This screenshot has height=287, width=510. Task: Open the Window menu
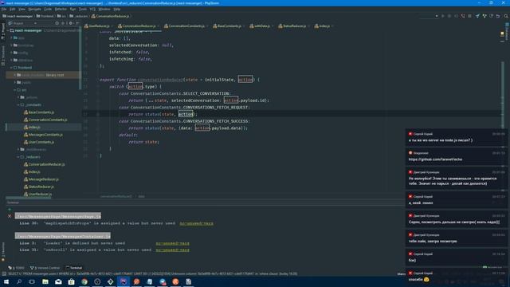click(104, 9)
